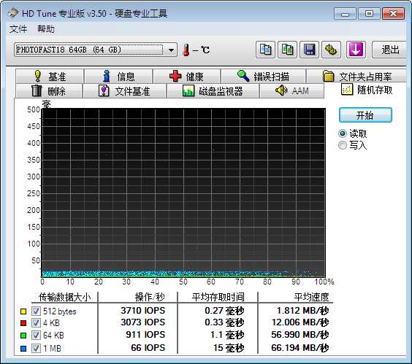Click the 退出 exit button
412x364 pixels.
(390, 50)
